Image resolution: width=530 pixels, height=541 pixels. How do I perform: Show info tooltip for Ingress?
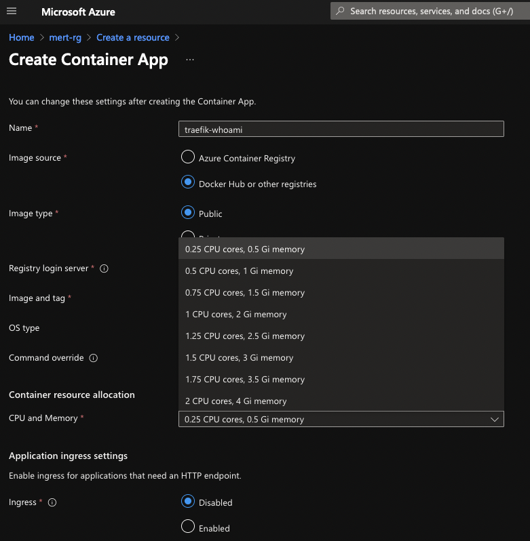coord(52,502)
